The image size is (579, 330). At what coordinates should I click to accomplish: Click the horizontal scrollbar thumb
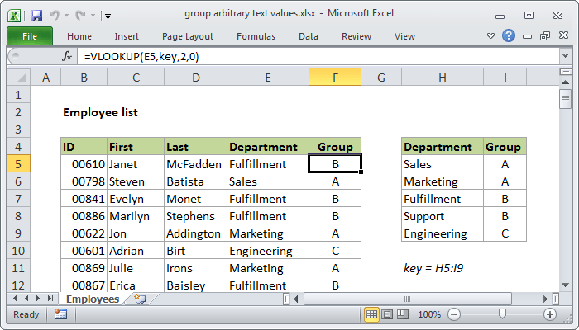tap(407, 299)
